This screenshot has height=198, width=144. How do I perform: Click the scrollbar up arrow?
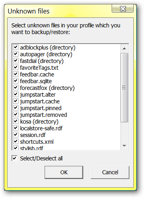[x=124, y=49]
